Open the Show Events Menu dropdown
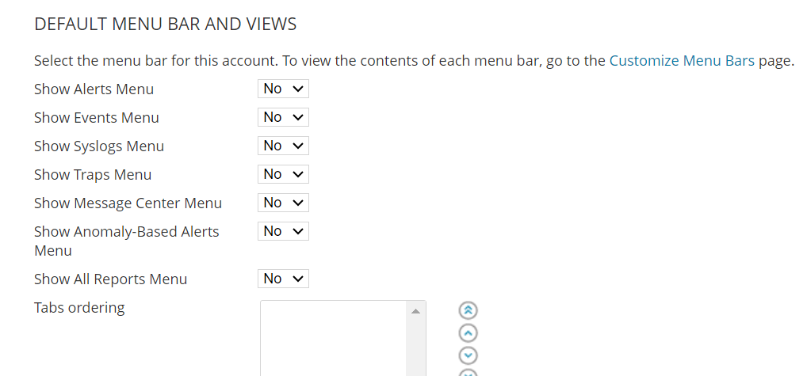Viewport: 807px width, 376px height. coord(283,117)
